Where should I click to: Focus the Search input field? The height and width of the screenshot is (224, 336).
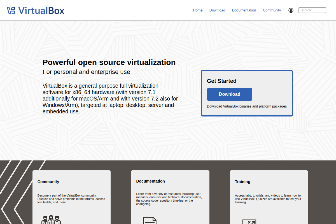[312, 10]
